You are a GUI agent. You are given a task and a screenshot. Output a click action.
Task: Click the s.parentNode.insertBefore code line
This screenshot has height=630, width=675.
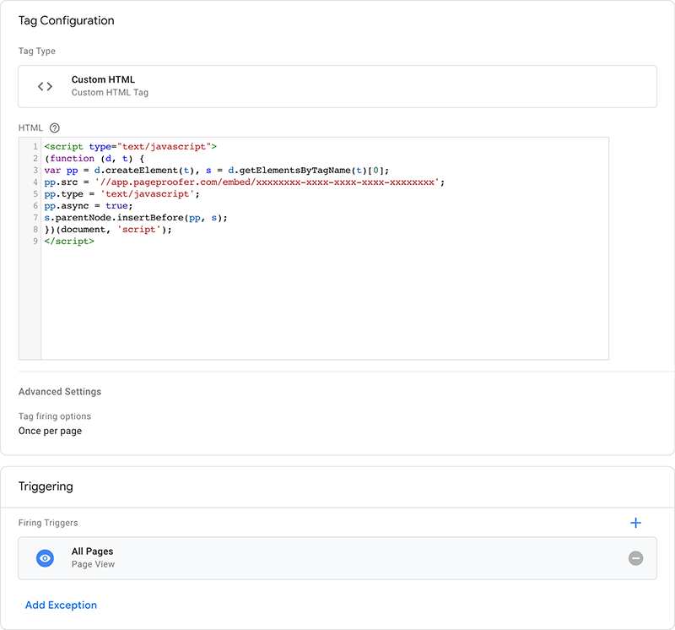(x=136, y=217)
